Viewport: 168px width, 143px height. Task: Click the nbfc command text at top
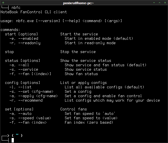click(16, 8)
